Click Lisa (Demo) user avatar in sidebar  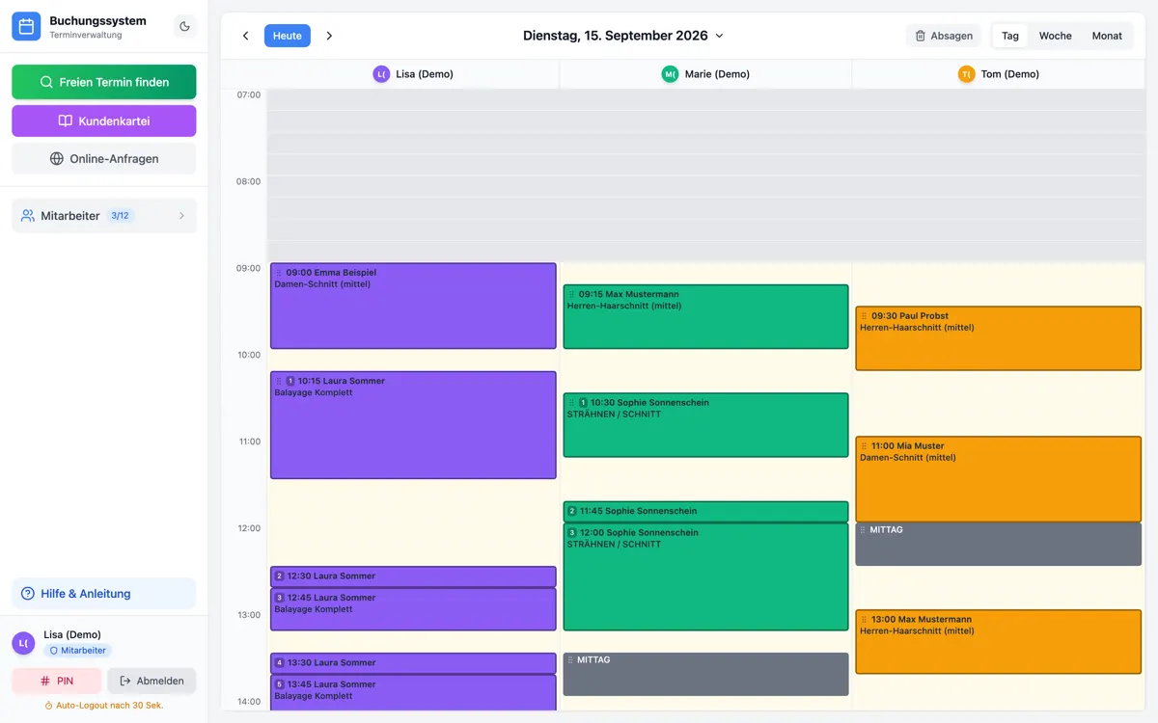(x=23, y=643)
